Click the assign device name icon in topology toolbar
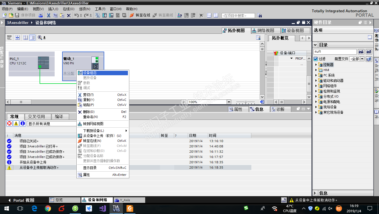 click(x=9, y=37)
